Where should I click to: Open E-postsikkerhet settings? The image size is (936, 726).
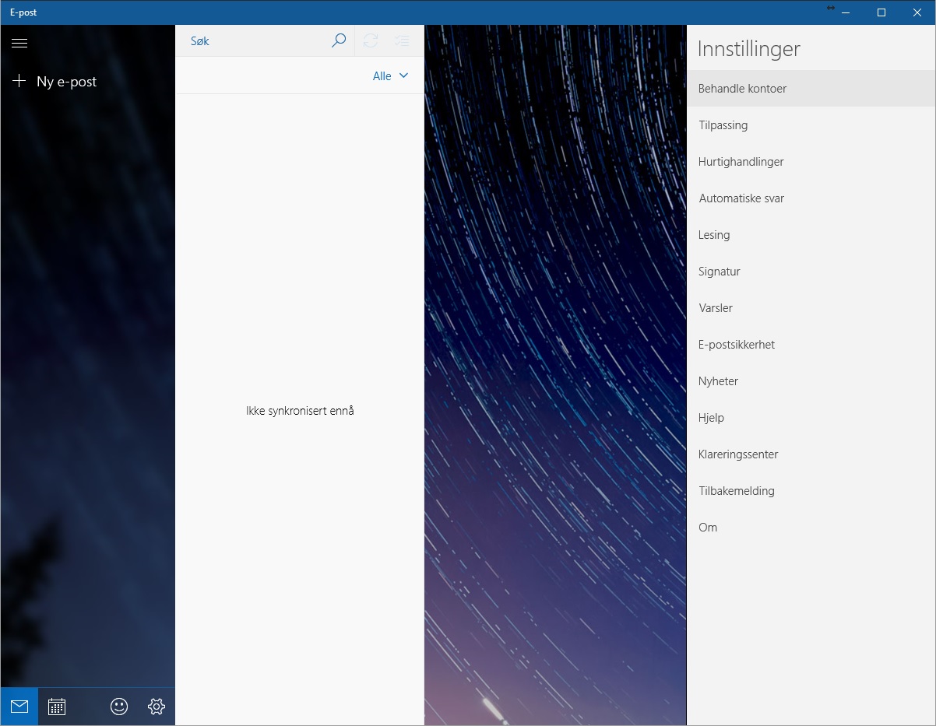click(x=811, y=345)
